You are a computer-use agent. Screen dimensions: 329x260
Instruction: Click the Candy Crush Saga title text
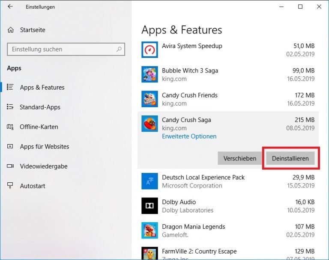click(186, 120)
